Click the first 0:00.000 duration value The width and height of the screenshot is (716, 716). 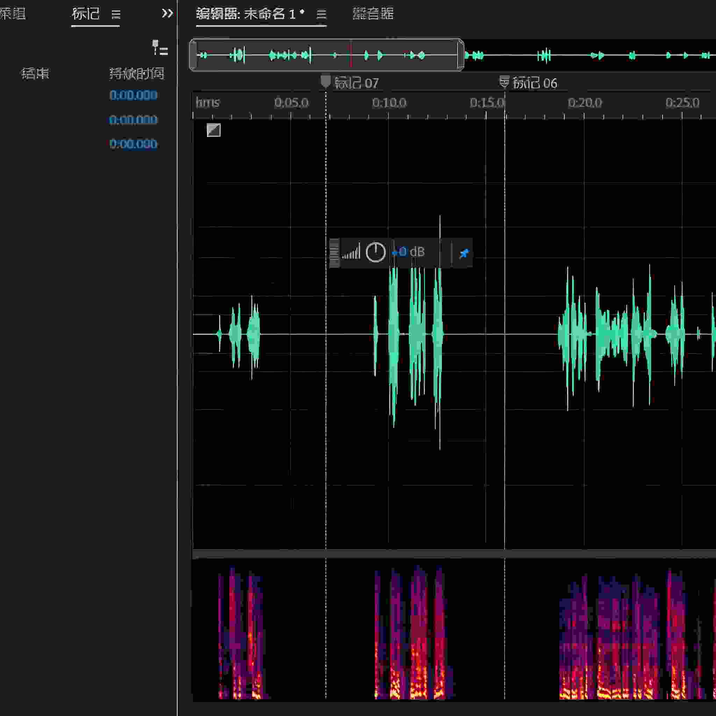point(134,95)
